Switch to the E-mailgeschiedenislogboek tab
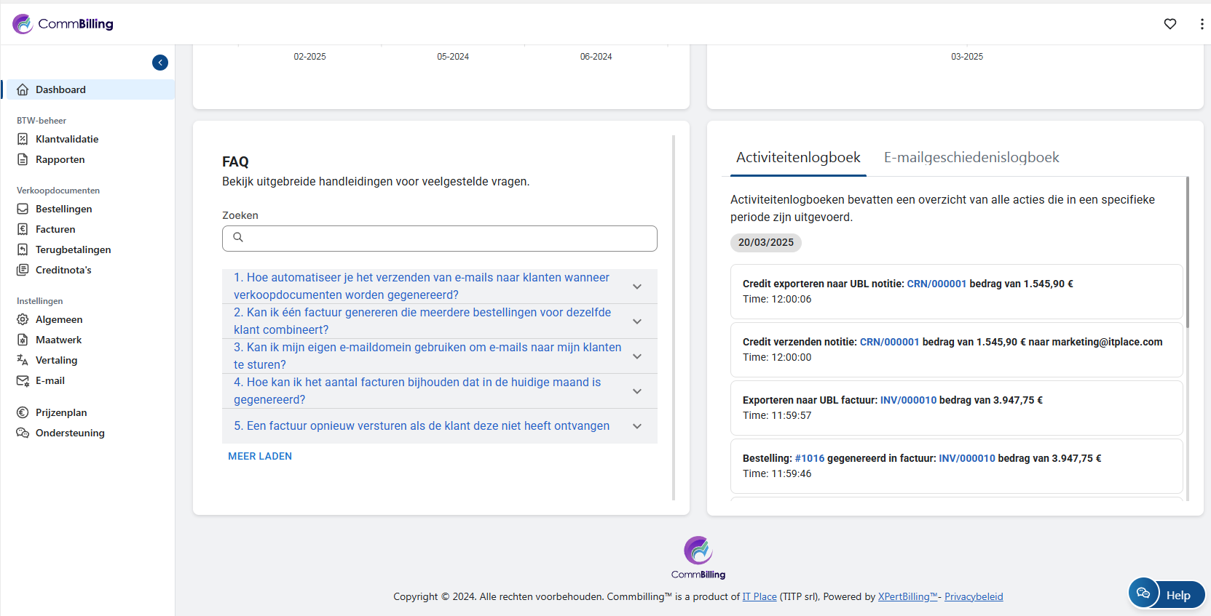This screenshot has width=1211, height=616. tap(971, 158)
